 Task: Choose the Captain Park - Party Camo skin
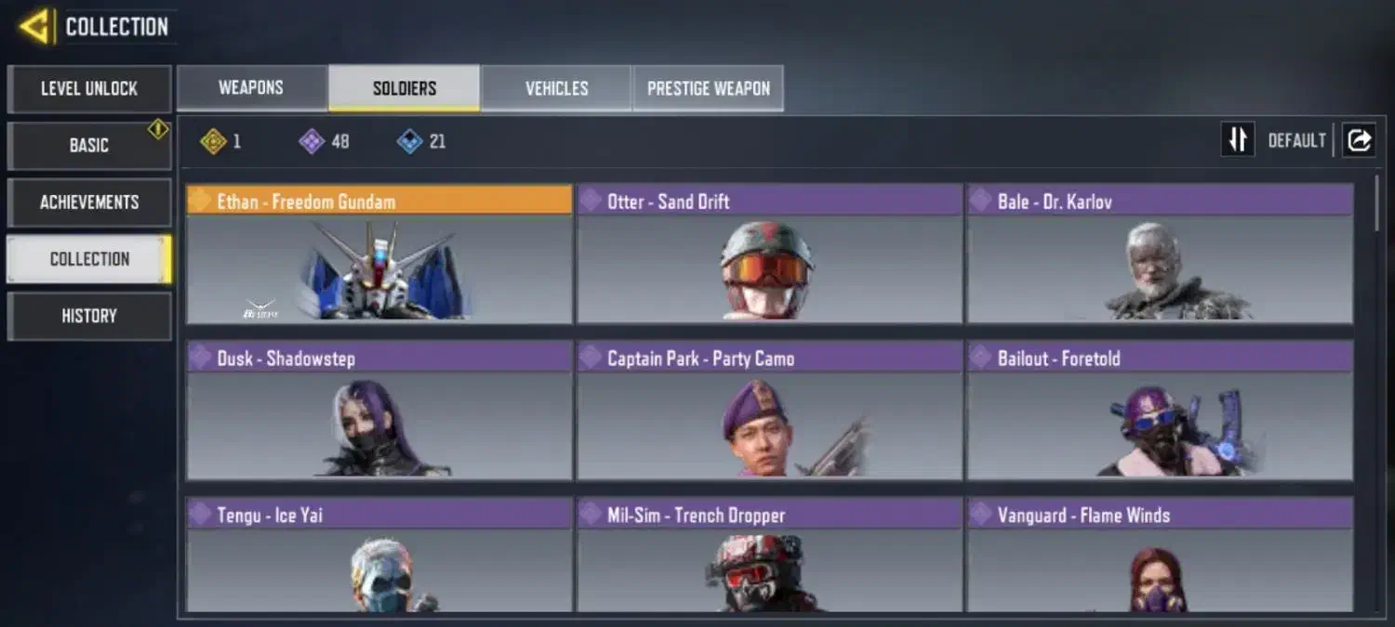coord(770,411)
